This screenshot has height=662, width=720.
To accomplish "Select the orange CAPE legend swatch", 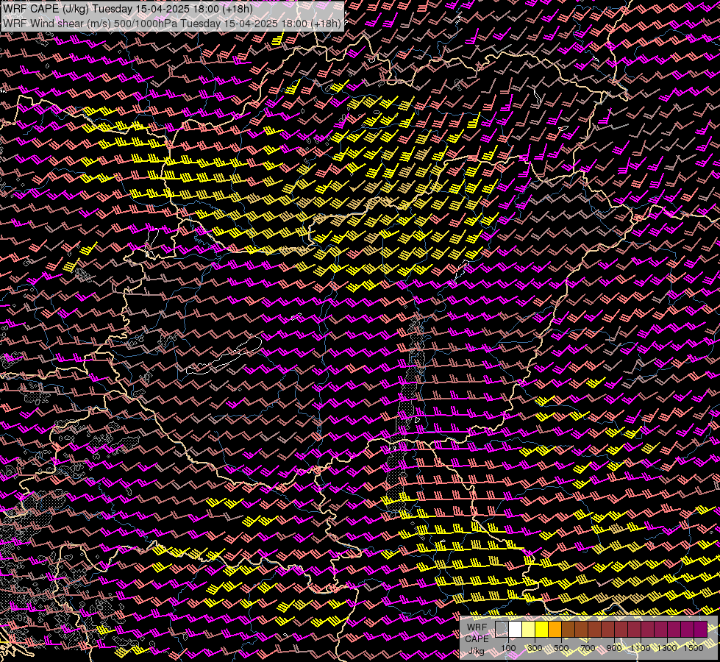I will 555,629.
